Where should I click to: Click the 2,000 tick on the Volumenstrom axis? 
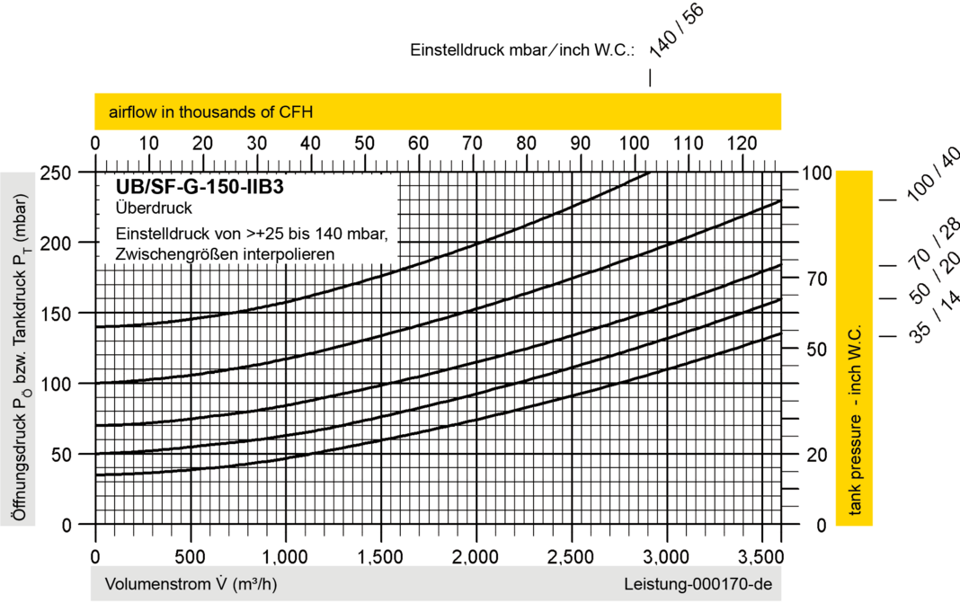(x=476, y=557)
